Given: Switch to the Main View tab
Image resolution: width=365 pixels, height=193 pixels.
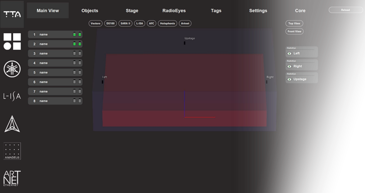Looking at the screenshot, I should point(48,10).
